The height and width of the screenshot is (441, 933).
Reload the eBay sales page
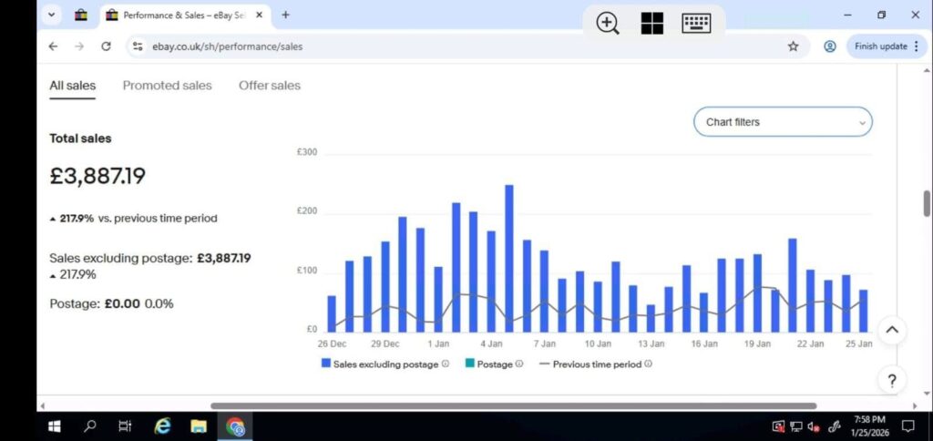pos(106,46)
